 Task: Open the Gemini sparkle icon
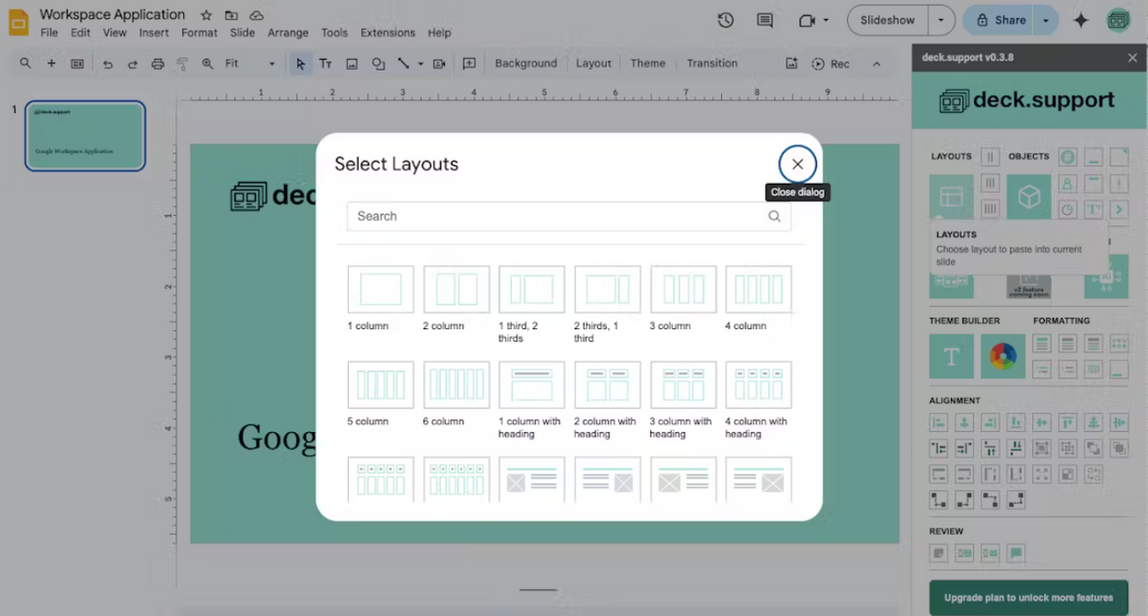[1081, 20]
